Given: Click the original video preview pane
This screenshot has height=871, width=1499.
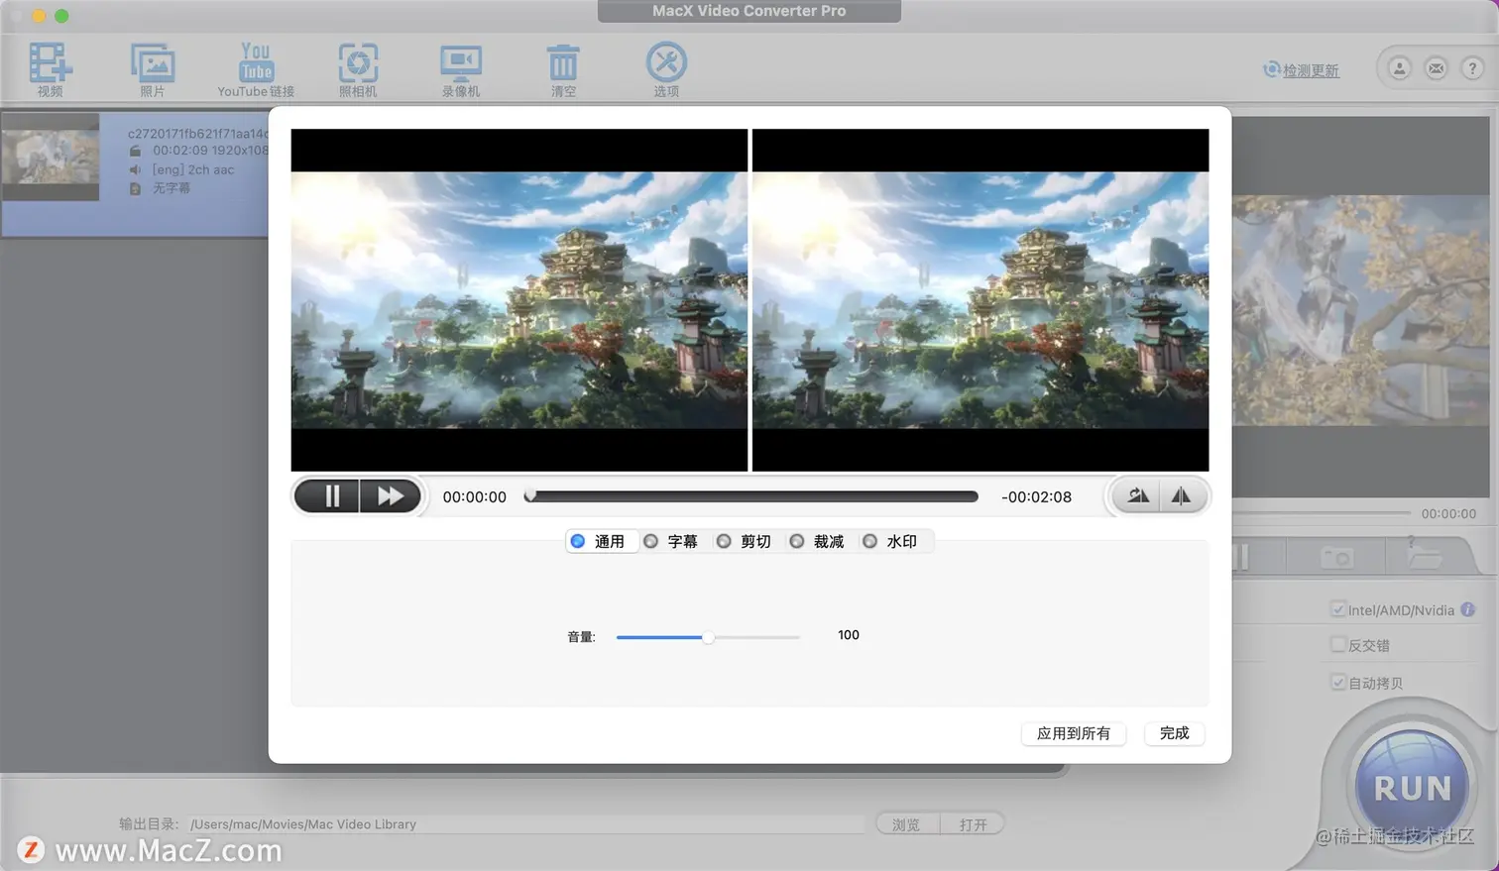Looking at the screenshot, I should click(519, 299).
